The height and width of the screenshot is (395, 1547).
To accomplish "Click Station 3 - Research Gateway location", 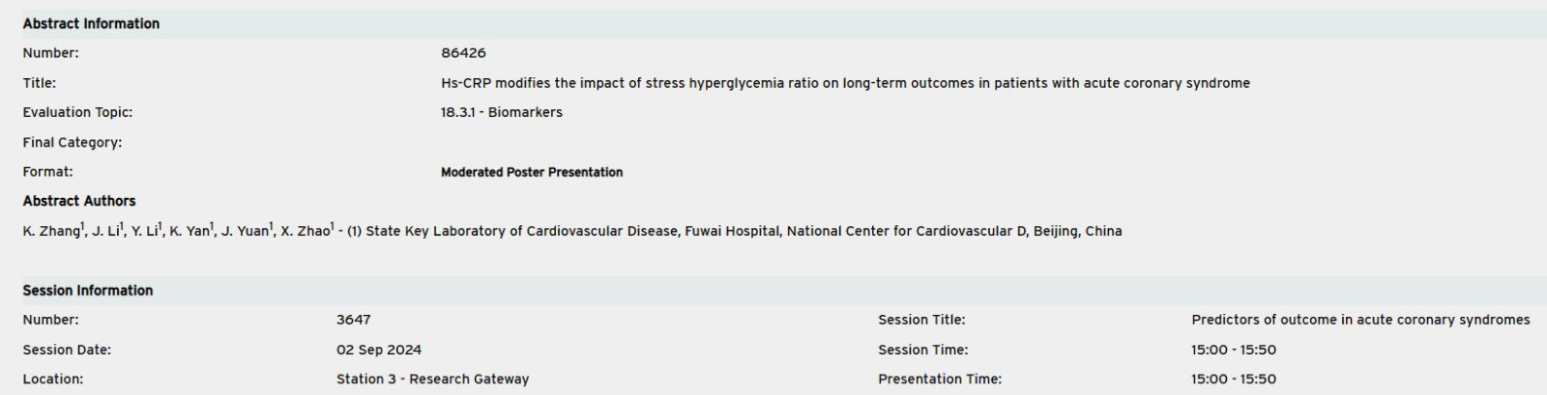I will click(432, 380).
